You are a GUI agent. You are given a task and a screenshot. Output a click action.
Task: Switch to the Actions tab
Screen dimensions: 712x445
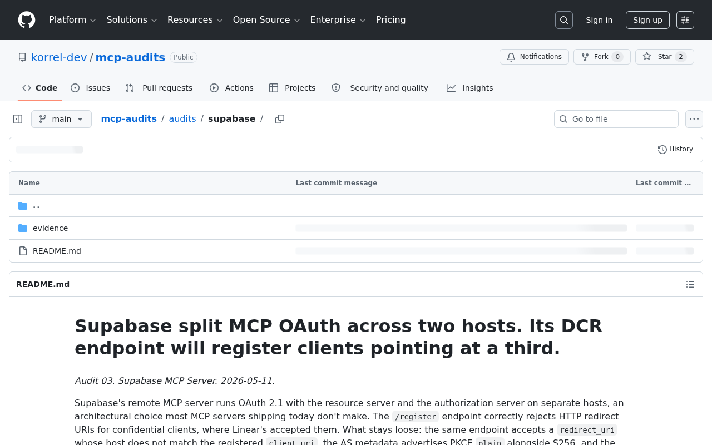click(231, 88)
